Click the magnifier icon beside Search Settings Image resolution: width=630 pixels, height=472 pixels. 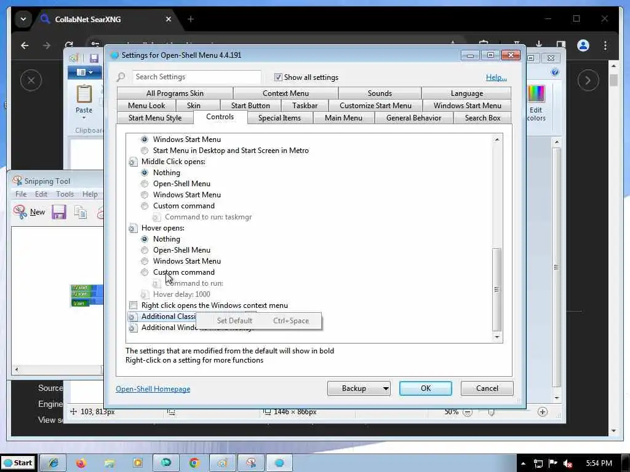121,77
